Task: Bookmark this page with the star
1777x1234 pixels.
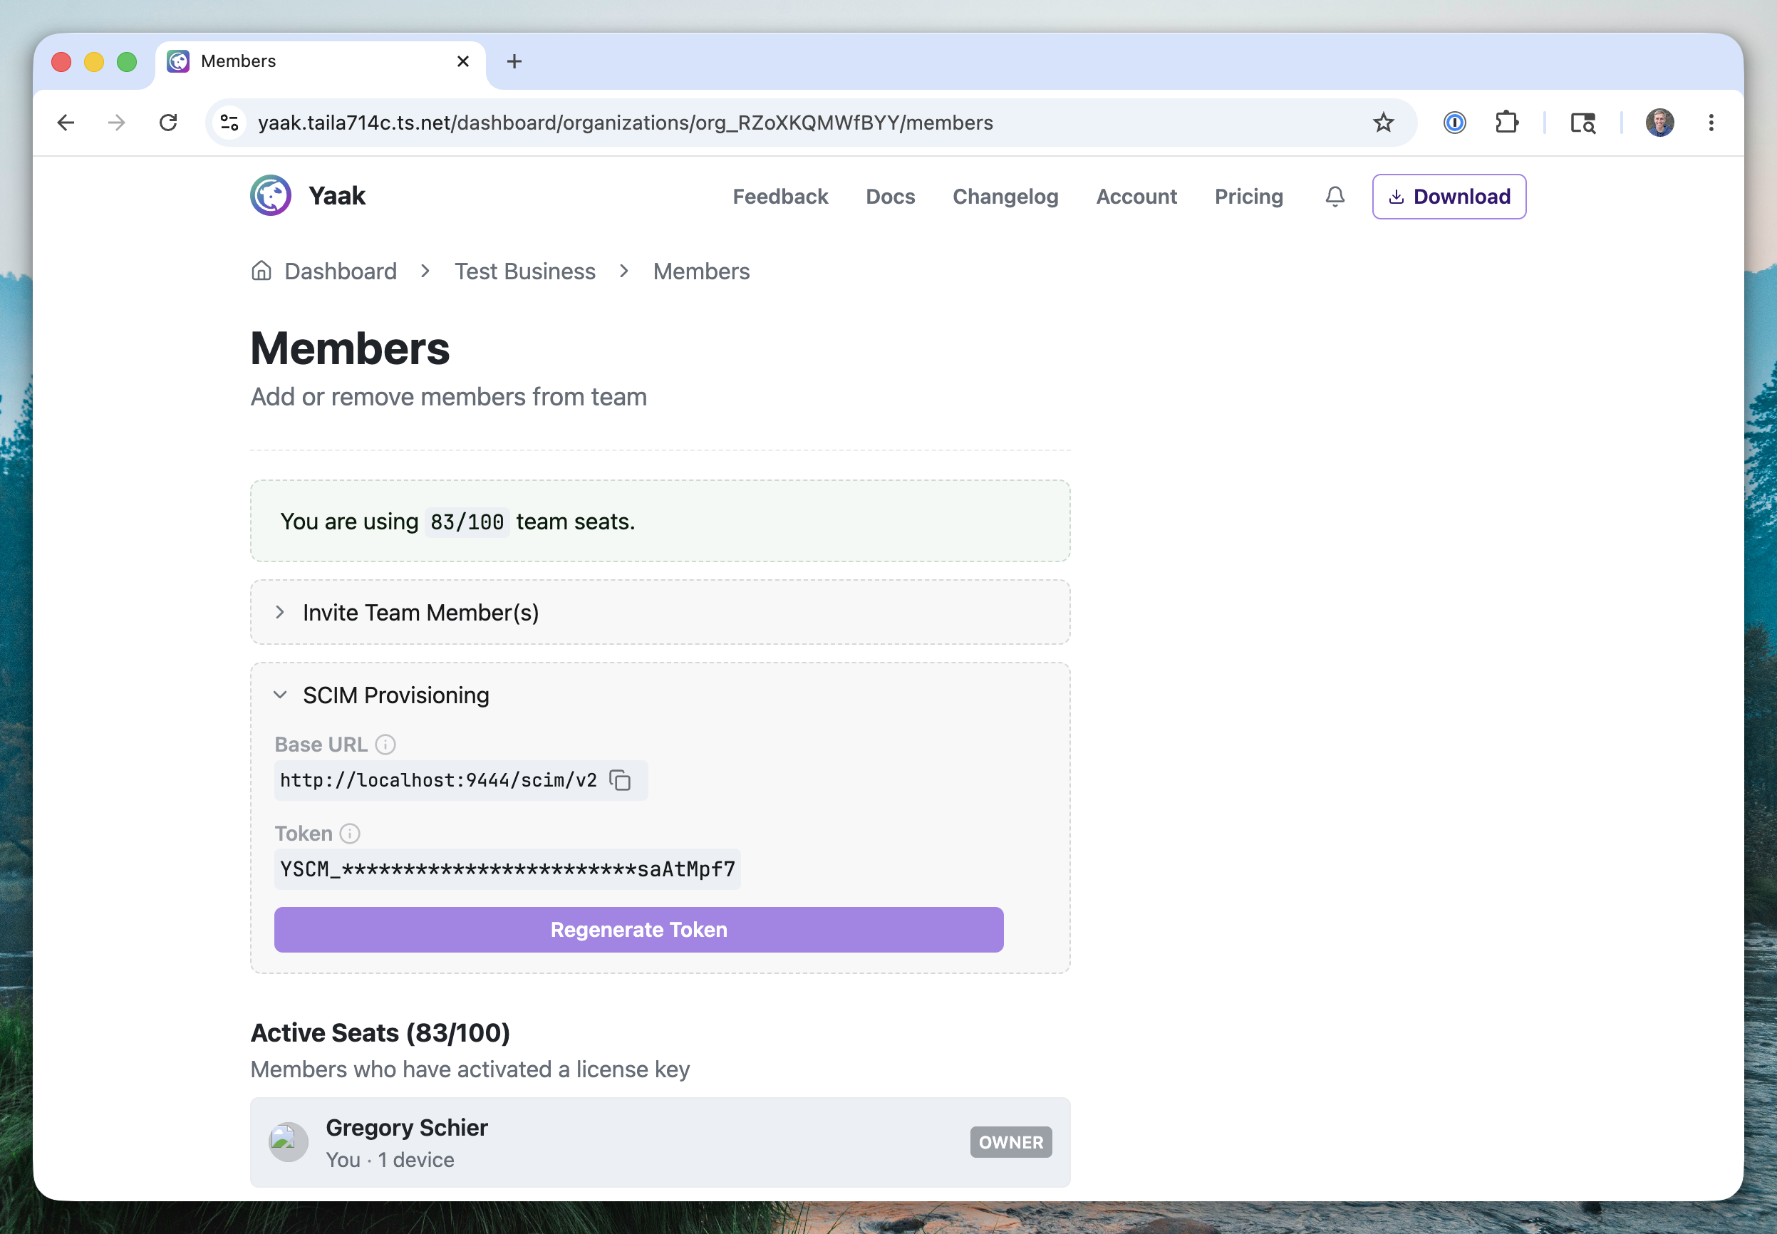Action: click(1384, 122)
